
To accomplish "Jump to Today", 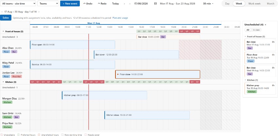I will [115, 4].
